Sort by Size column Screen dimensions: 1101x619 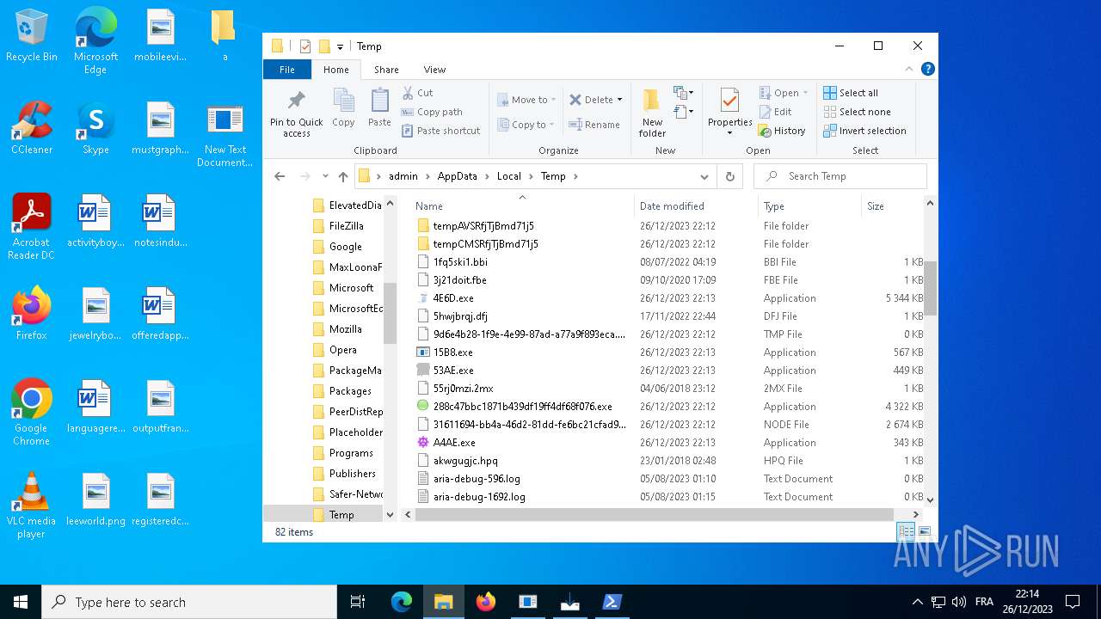click(891, 206)
